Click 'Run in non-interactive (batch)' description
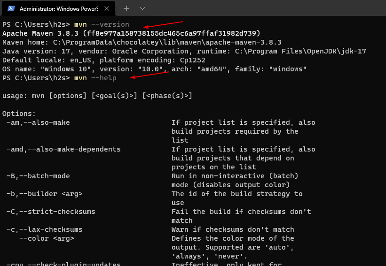The width and height of the screenshot is (386, 266). tap(235, 176)
